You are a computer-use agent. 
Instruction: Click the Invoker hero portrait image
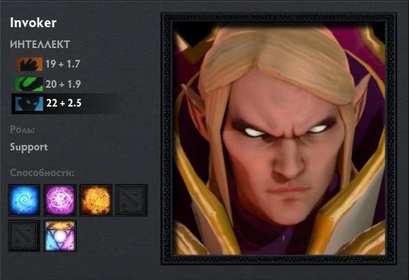click(278, 139)
